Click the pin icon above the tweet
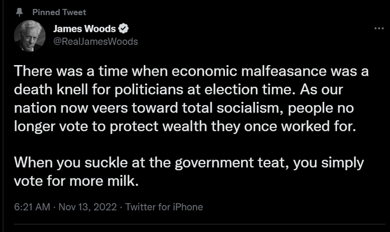The width and height of the screenshot is (390, 232). click(x=19, y=12)
